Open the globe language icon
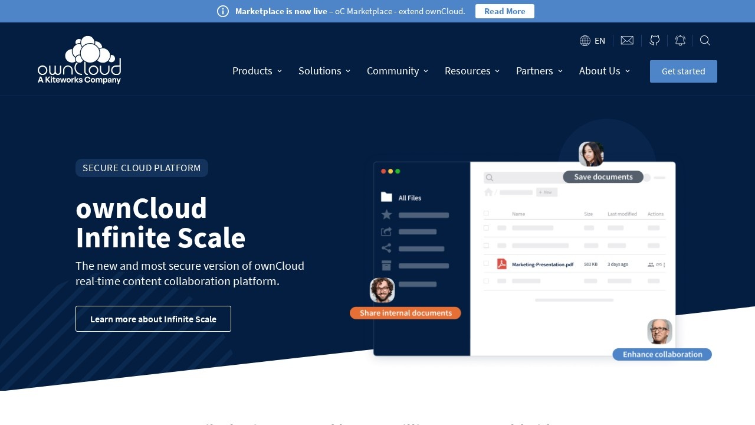The width and height of the screenshot is (755, 425). point(585,41)
